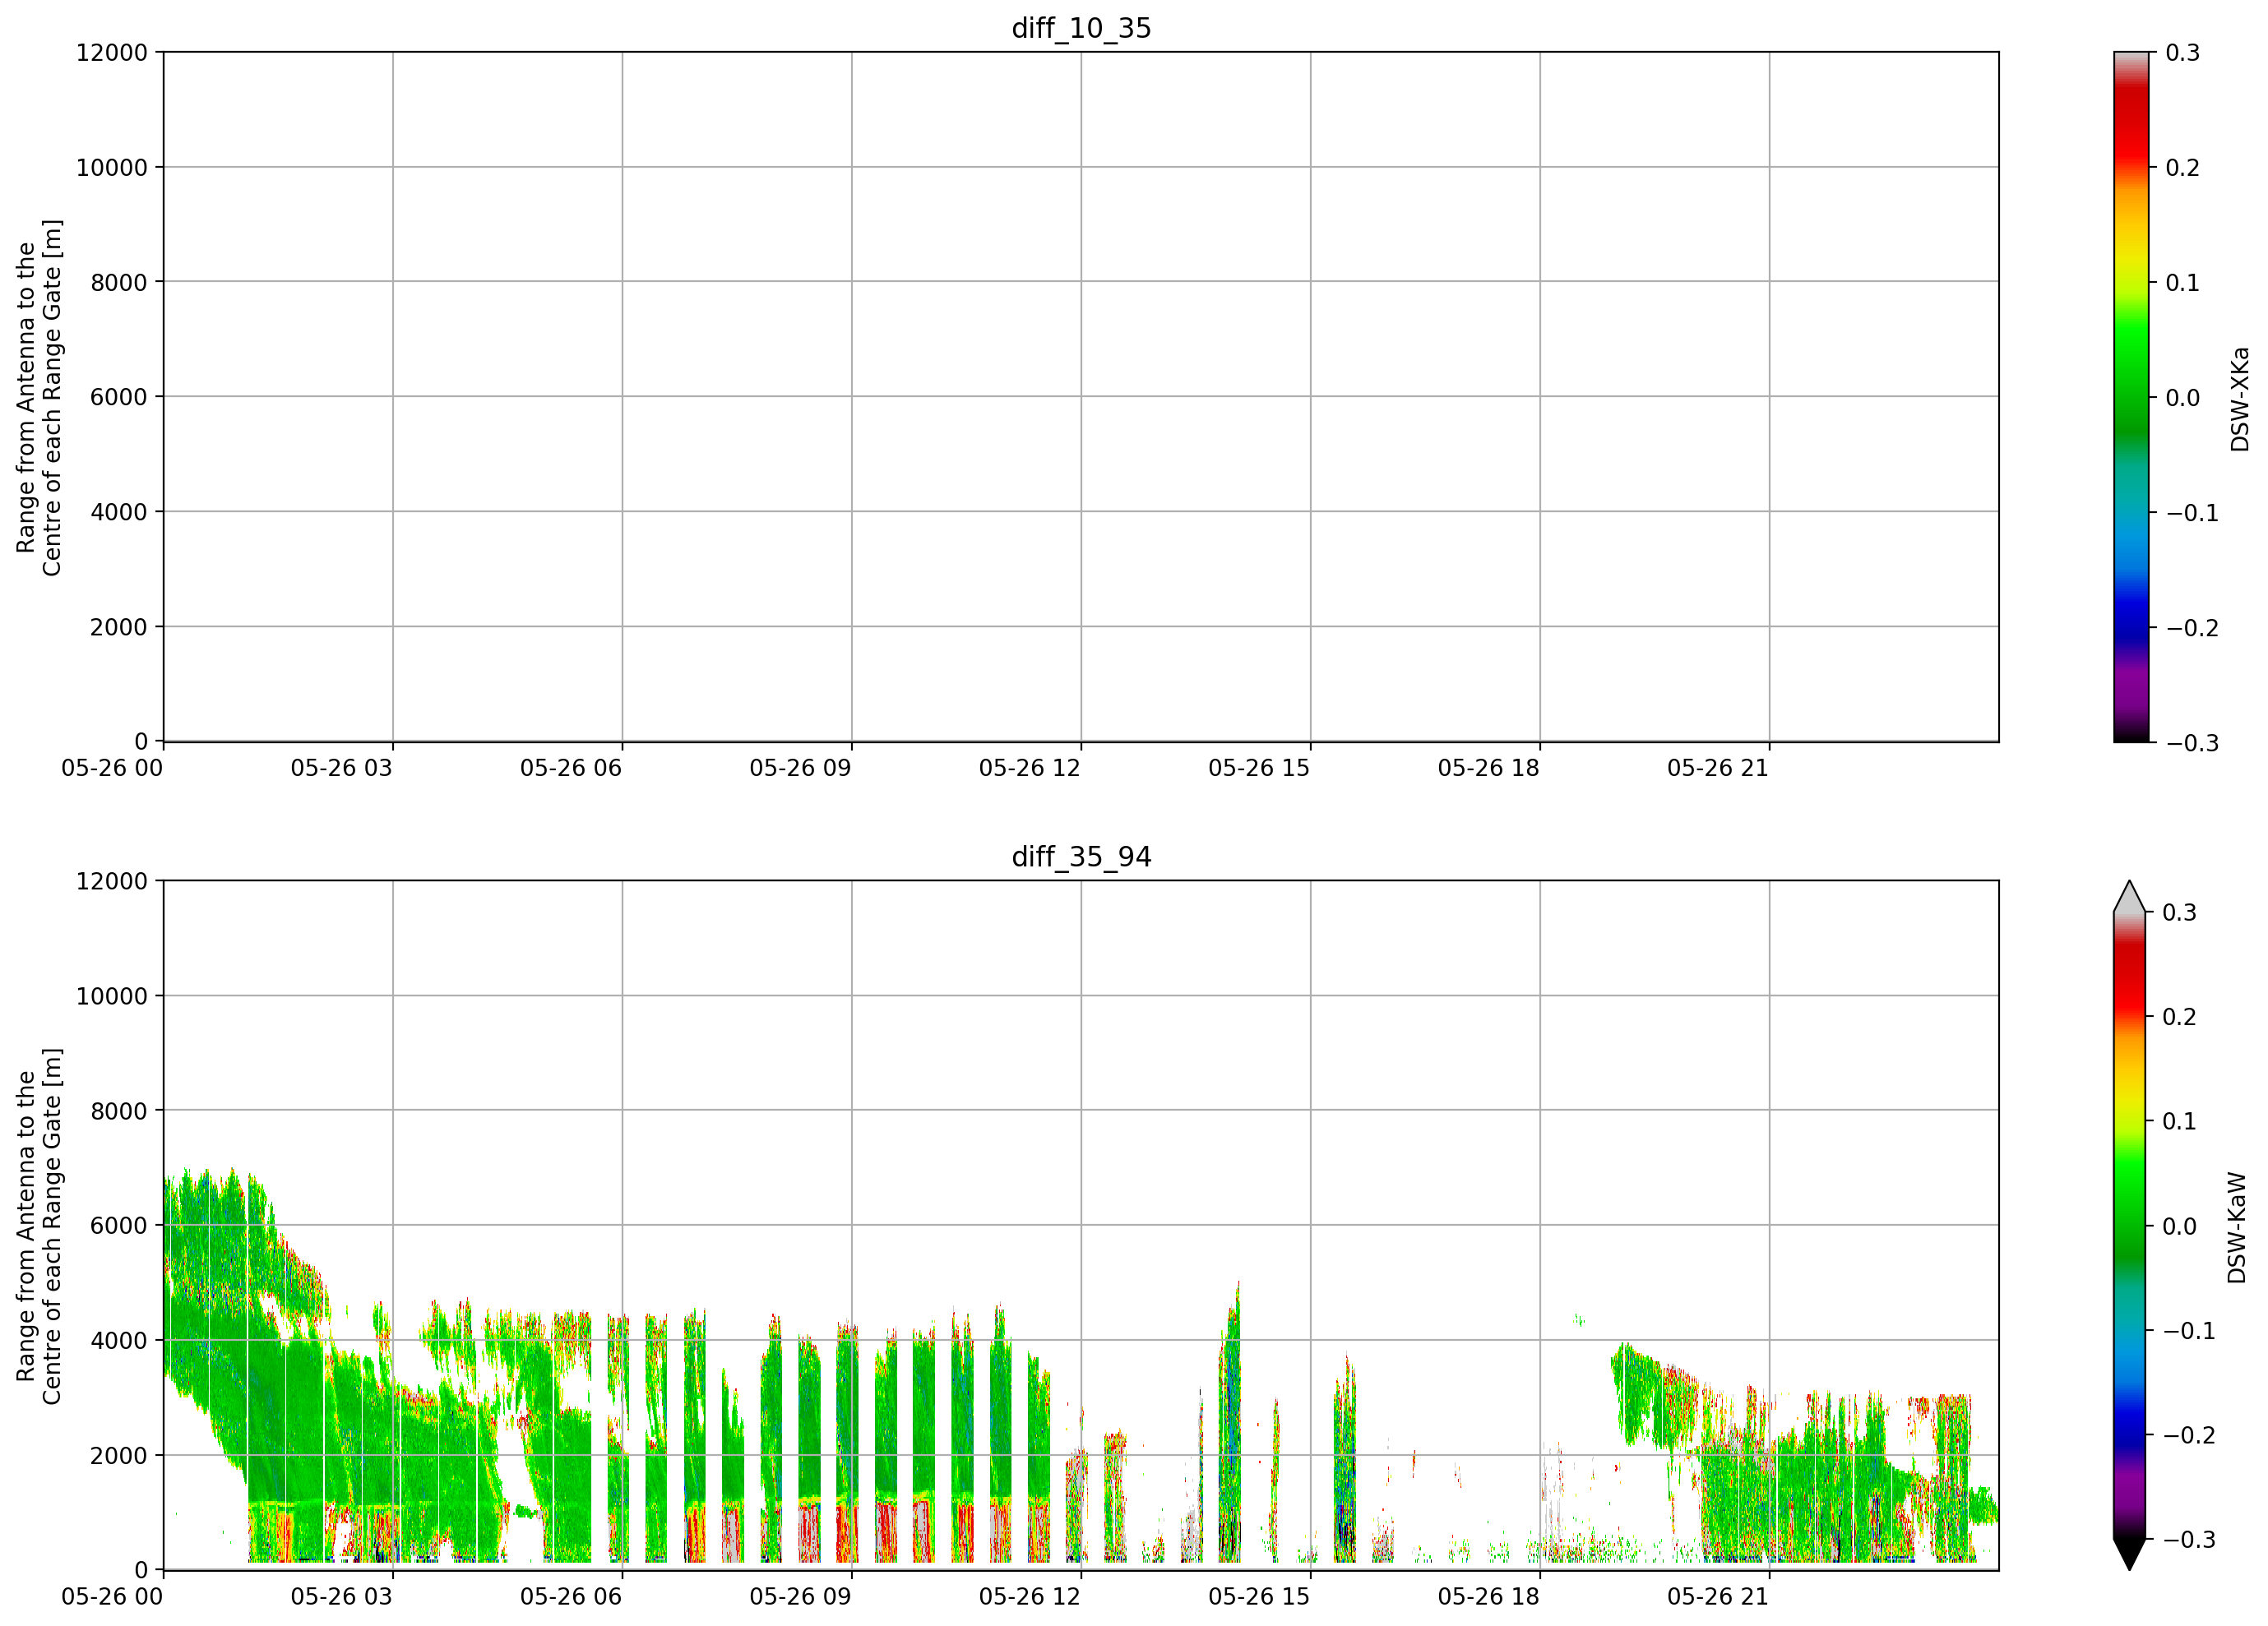The image size is (2268, 1626).
Task: Click the black lower extension arrow on DSW-KaW colorbar
Action: click(2131, 1554)
